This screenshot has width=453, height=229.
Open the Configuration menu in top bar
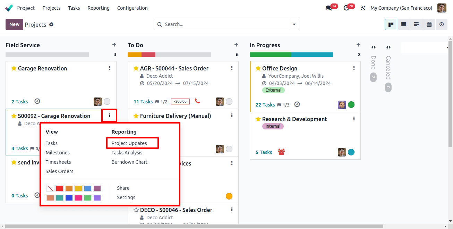pos(133,8)
